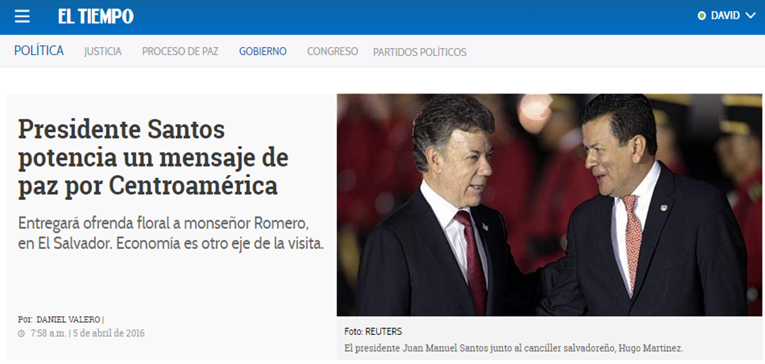Open author DANIEL VALERO's link
Screen dimensions: 765x364
pos(68,320)
